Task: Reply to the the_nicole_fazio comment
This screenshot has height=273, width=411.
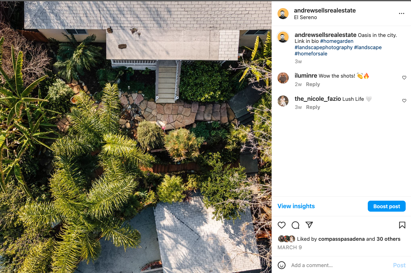Action: [x=313, y=107]
